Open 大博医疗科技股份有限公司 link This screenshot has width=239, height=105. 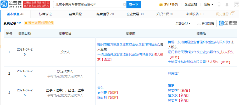click(187, 62)
